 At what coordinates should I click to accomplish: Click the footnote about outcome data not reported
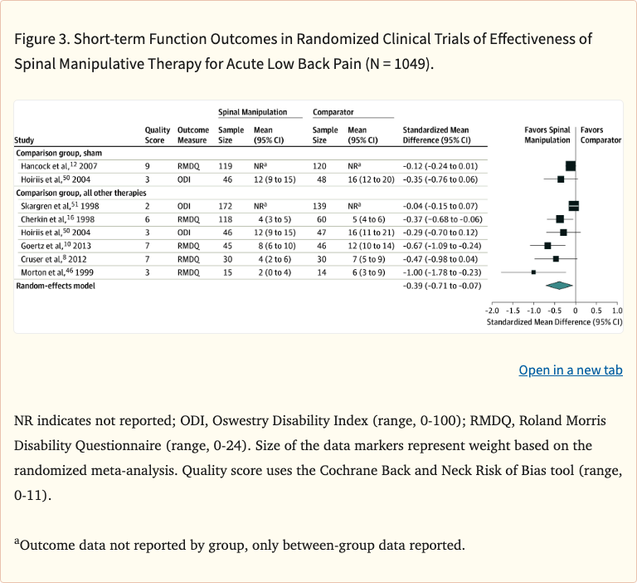pos(240,546)
